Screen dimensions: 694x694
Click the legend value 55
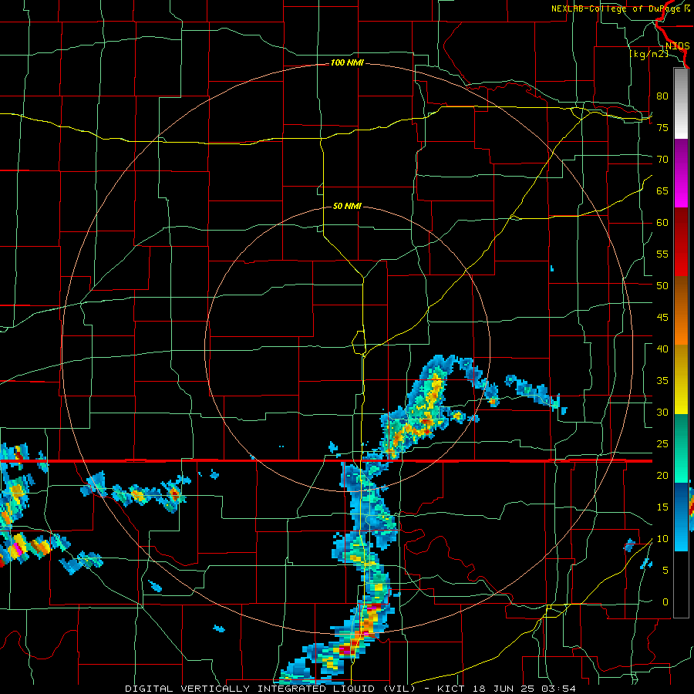tap(662, 254)
